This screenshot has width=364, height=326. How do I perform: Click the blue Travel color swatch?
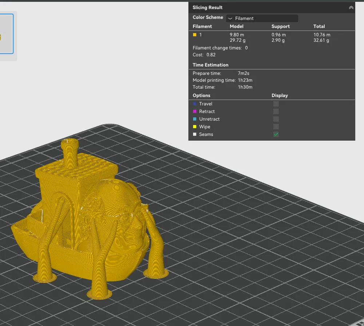pos(194,104)
